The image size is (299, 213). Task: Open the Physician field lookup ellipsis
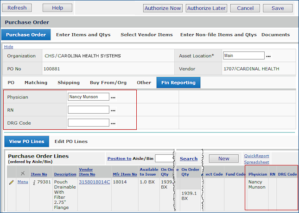click(113, 97)
